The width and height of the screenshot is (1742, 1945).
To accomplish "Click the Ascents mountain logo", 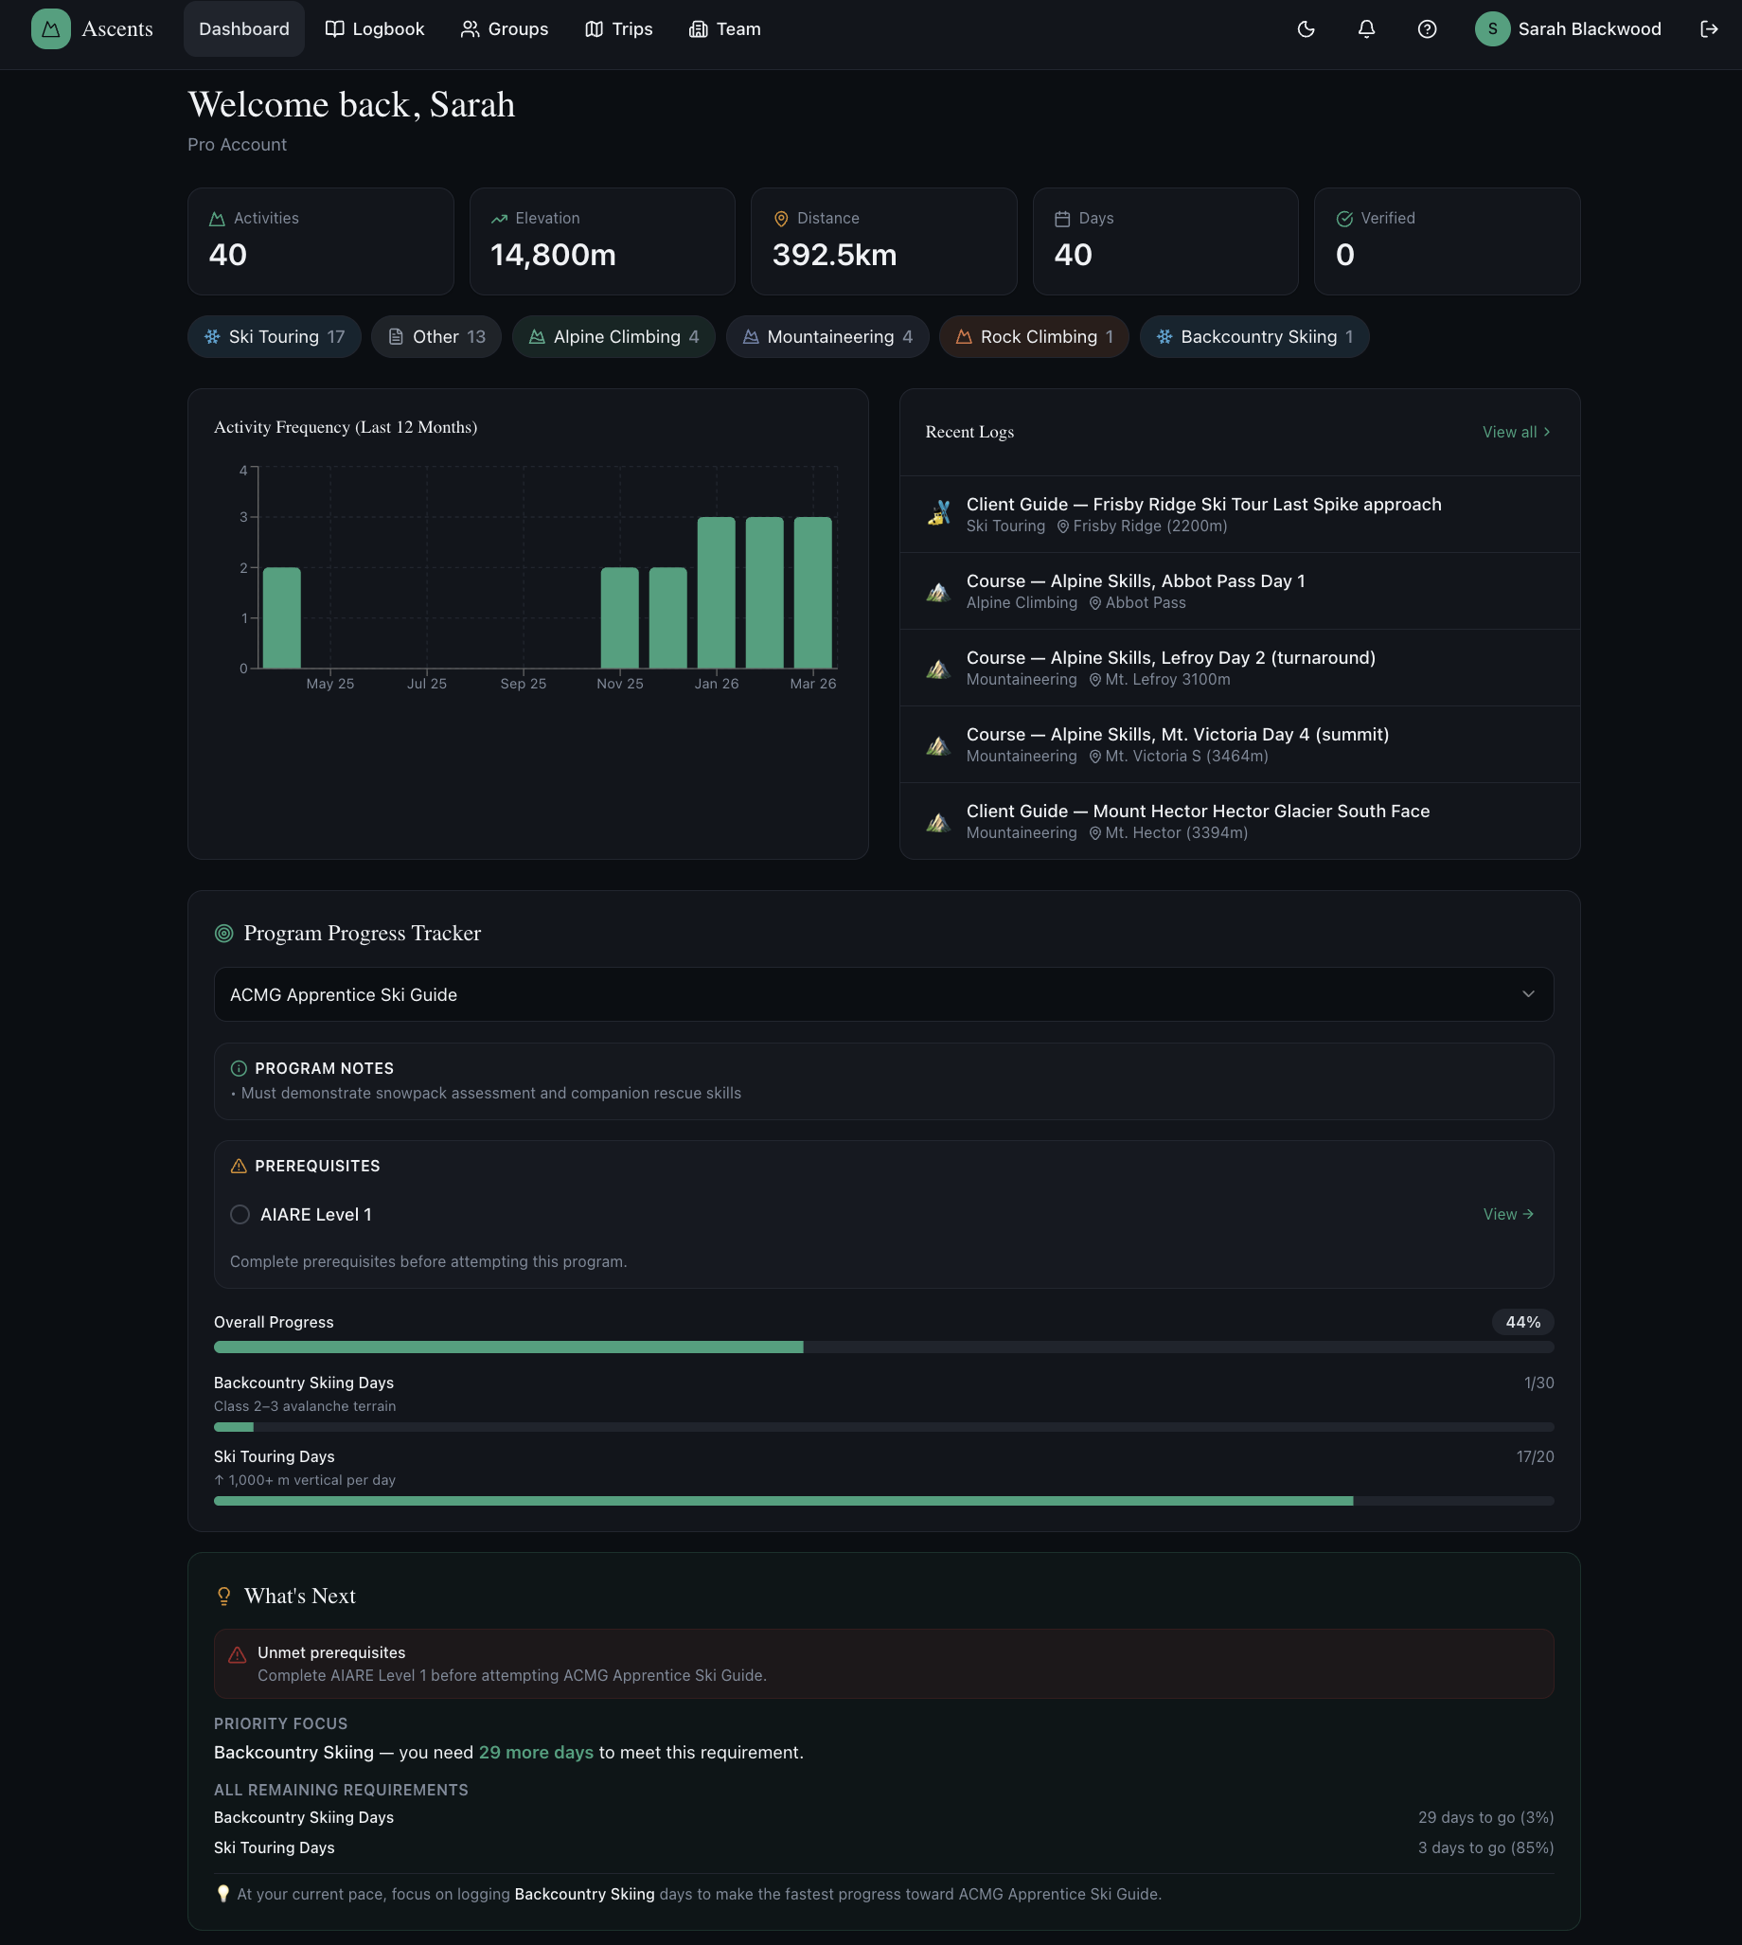I will point(51,28).
